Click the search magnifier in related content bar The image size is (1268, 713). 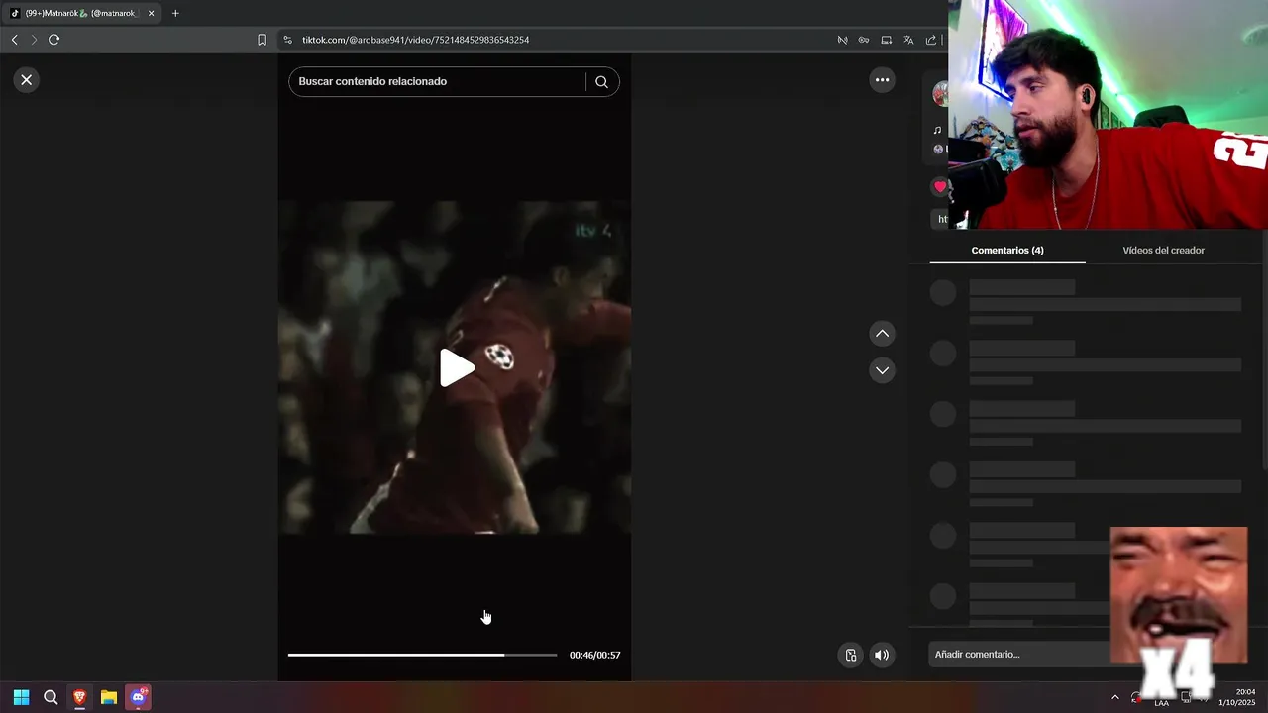(x=601, y=82)
